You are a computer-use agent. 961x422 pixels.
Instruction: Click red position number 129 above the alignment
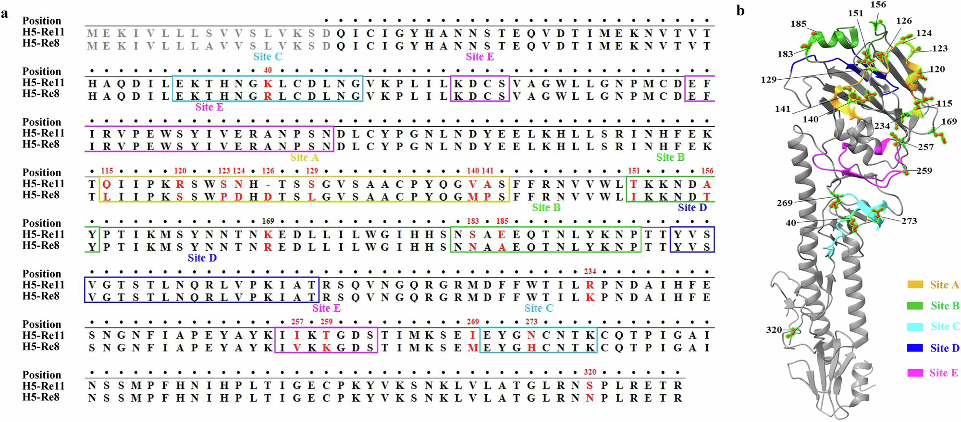click(312, 171)
